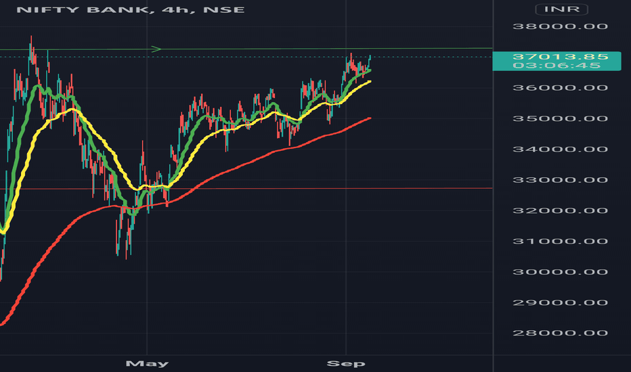Click the 38000.00 price axis label
The image size is (631, 372).
tap(560, 26)
